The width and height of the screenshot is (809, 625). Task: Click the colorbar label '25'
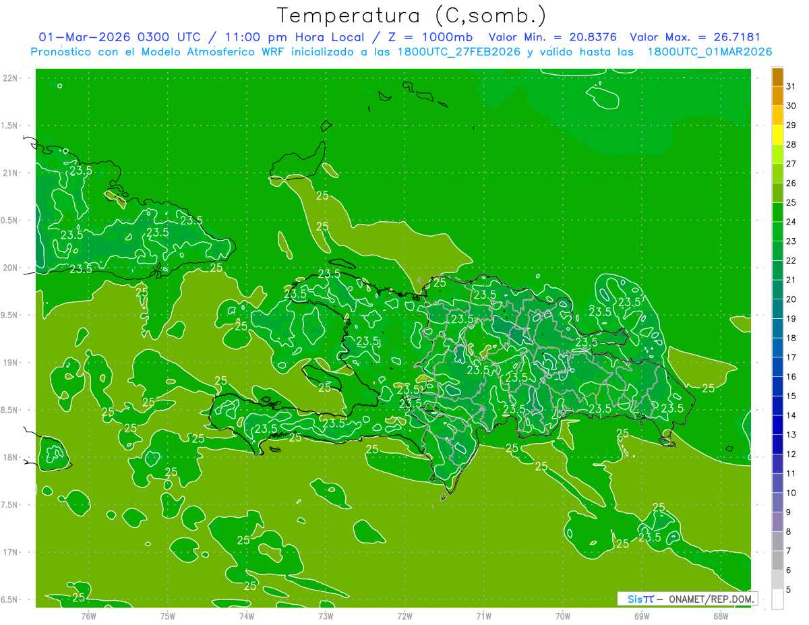tap(791, 202)
